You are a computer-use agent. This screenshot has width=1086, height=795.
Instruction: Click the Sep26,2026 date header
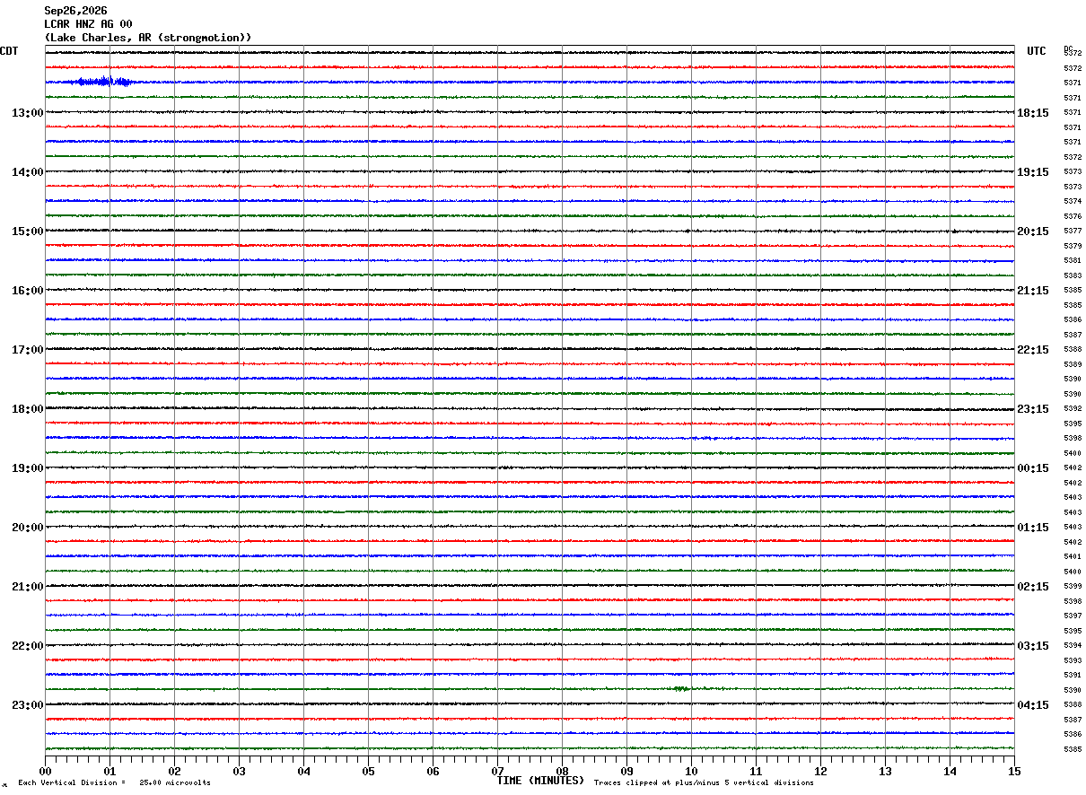click(x=75, y=11)
